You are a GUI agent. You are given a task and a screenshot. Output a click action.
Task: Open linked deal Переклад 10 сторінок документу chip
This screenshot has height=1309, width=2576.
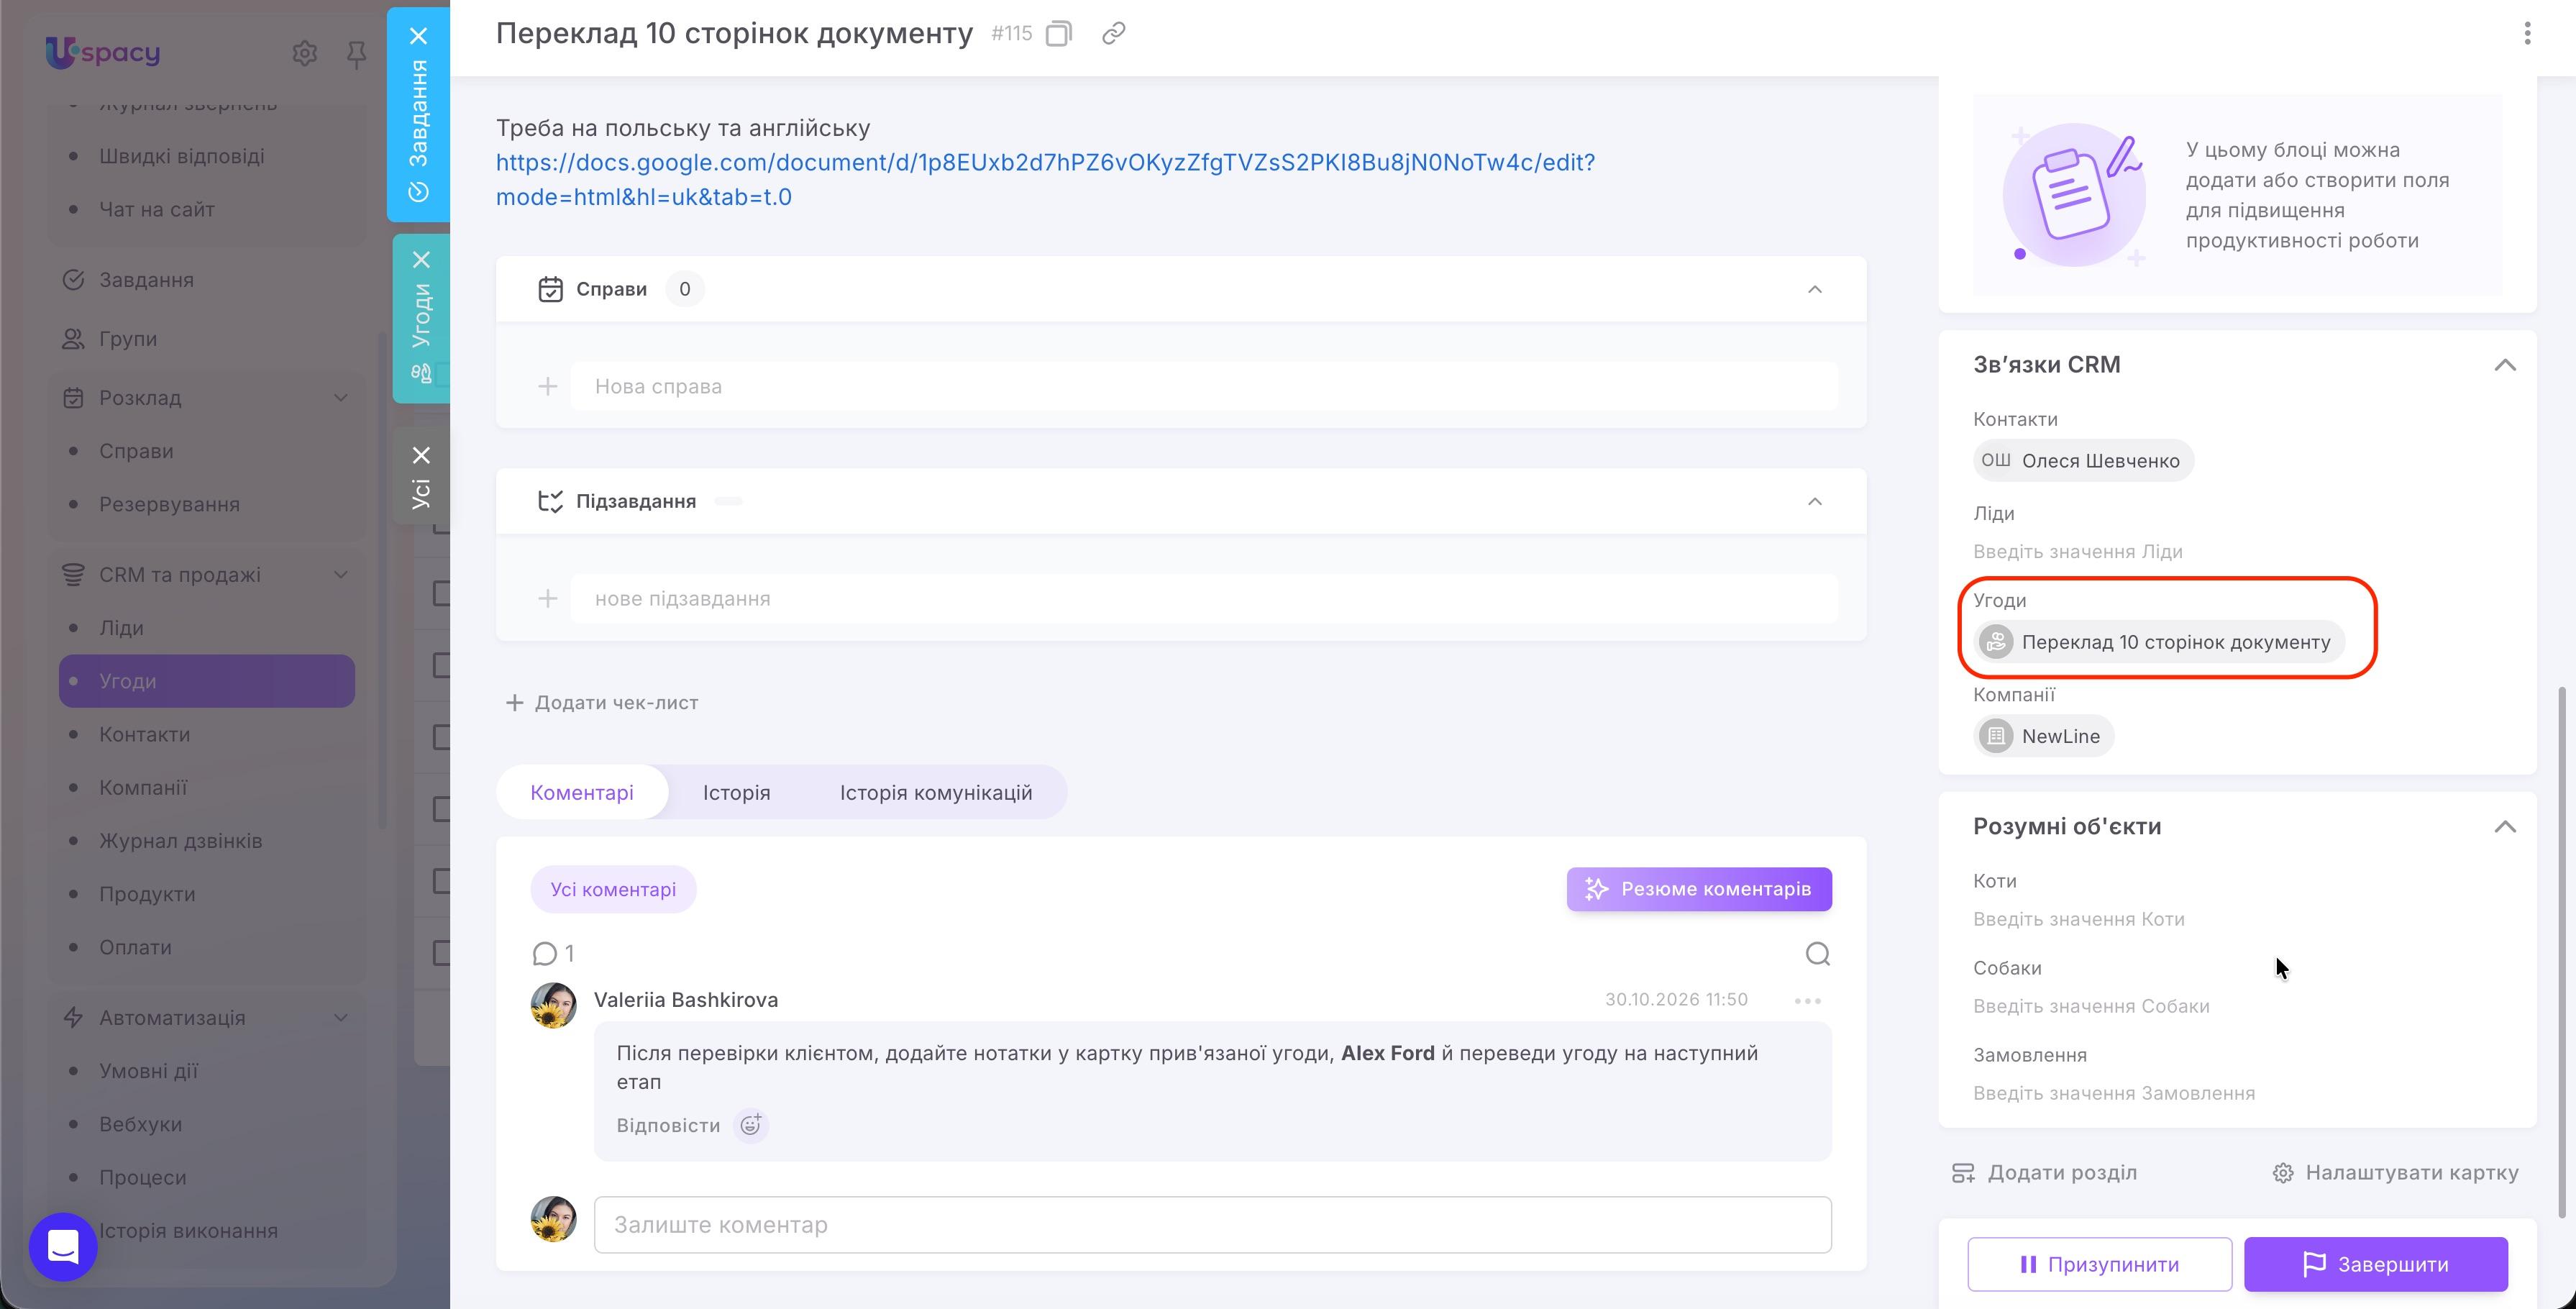2160,643
